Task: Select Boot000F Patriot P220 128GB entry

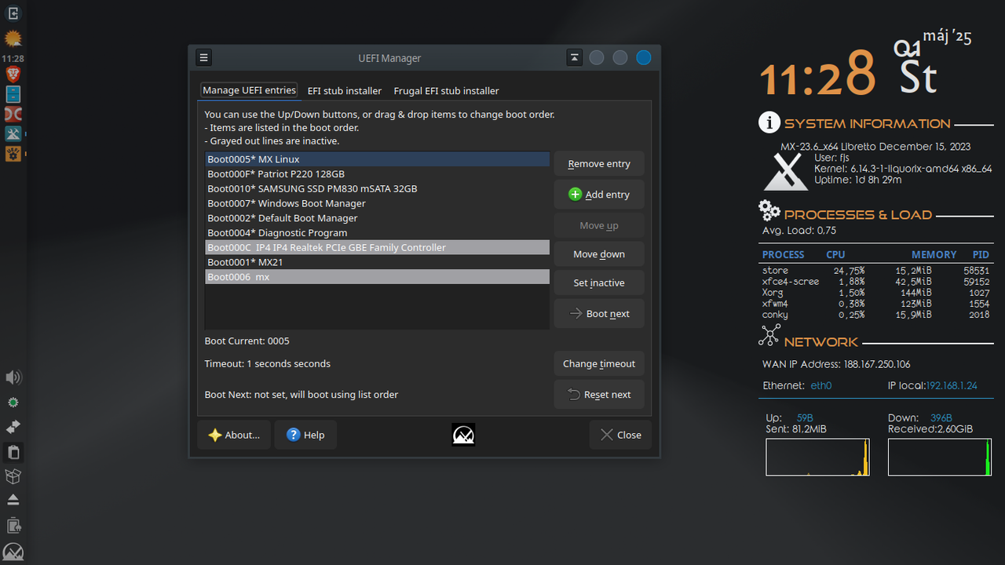Action: (378, 174)
